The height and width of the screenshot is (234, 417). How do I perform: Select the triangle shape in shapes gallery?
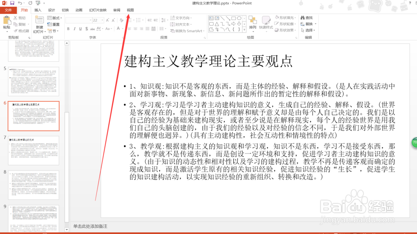pos(217,24)
